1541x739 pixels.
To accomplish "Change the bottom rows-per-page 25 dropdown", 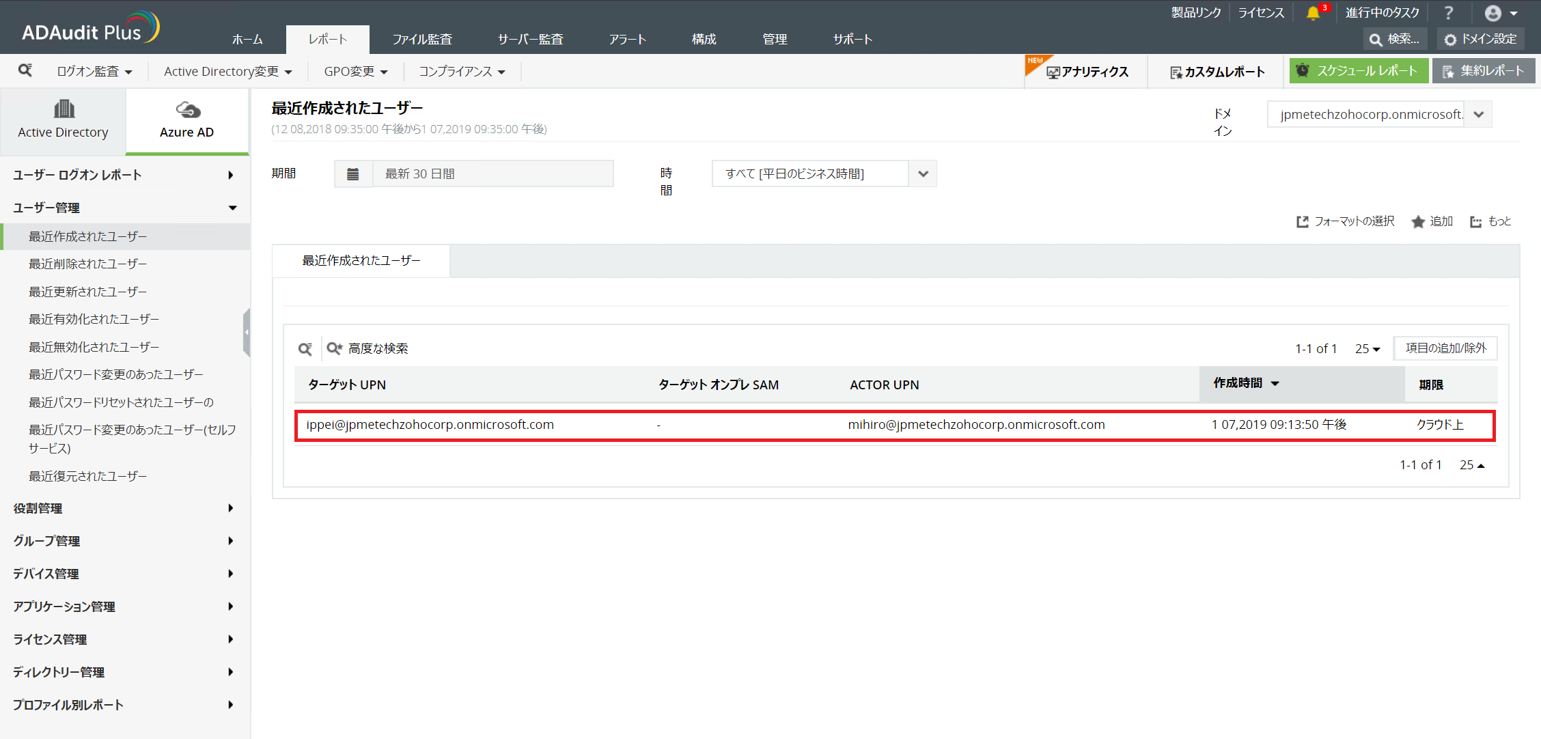I will [1472, 465].
